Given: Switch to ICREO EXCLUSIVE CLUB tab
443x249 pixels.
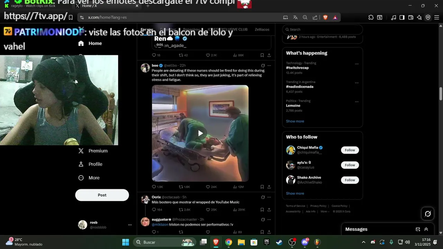Looking at the screenshot, I should point(227,29).
